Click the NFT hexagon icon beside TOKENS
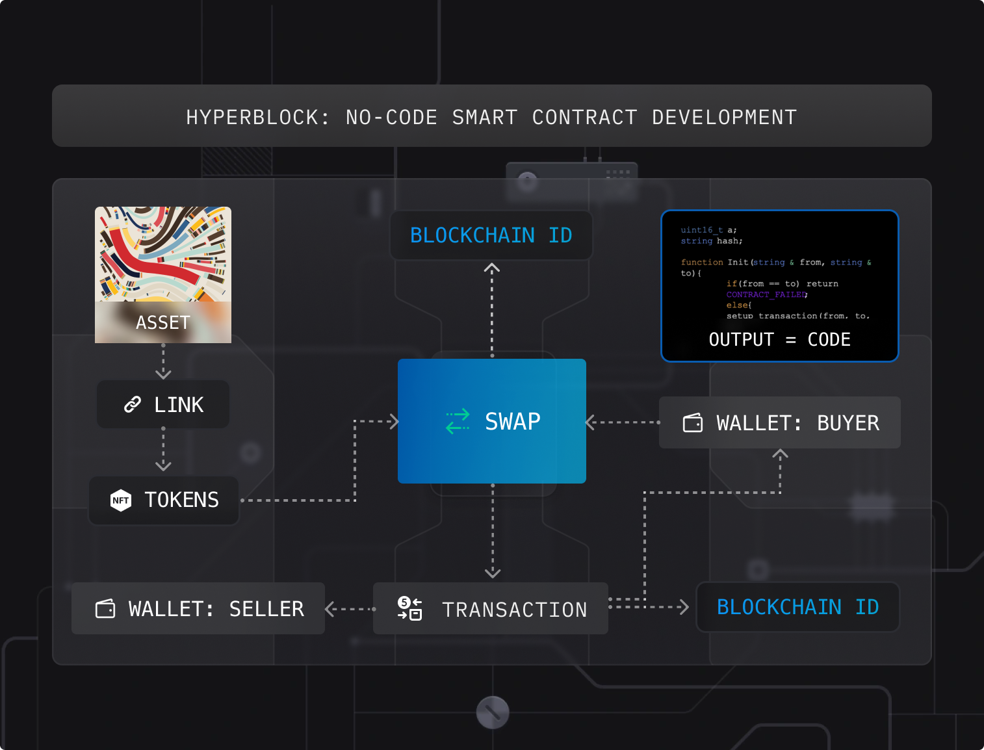Viewport: 984px width, 750px height. point(121,500)
